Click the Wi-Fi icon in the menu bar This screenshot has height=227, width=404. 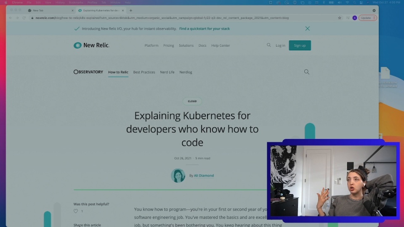tap(347, 3)
